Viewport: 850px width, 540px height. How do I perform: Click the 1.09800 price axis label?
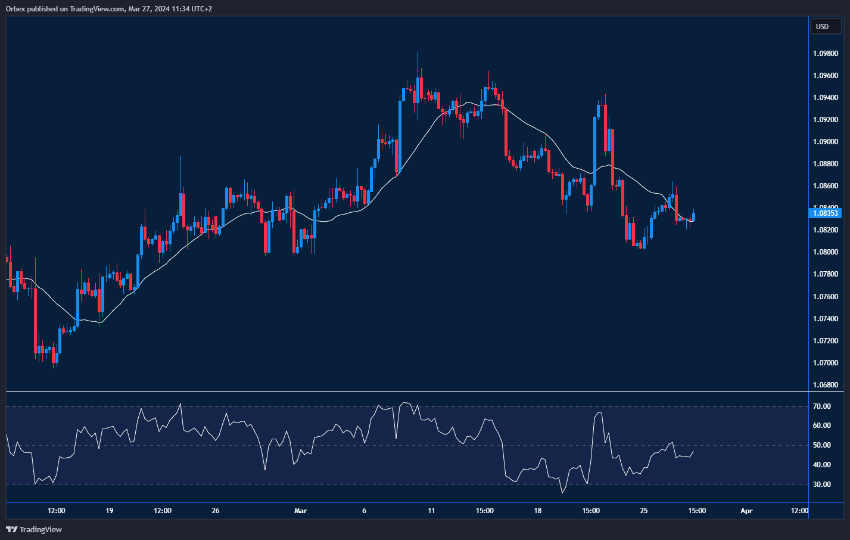point(825,54)
